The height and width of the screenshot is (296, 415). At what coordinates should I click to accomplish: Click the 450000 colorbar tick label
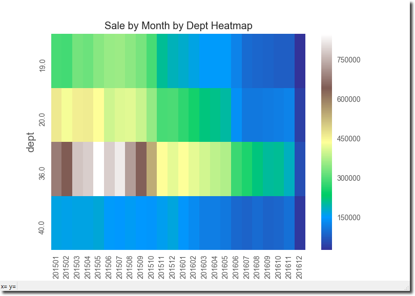pos(348,139)
